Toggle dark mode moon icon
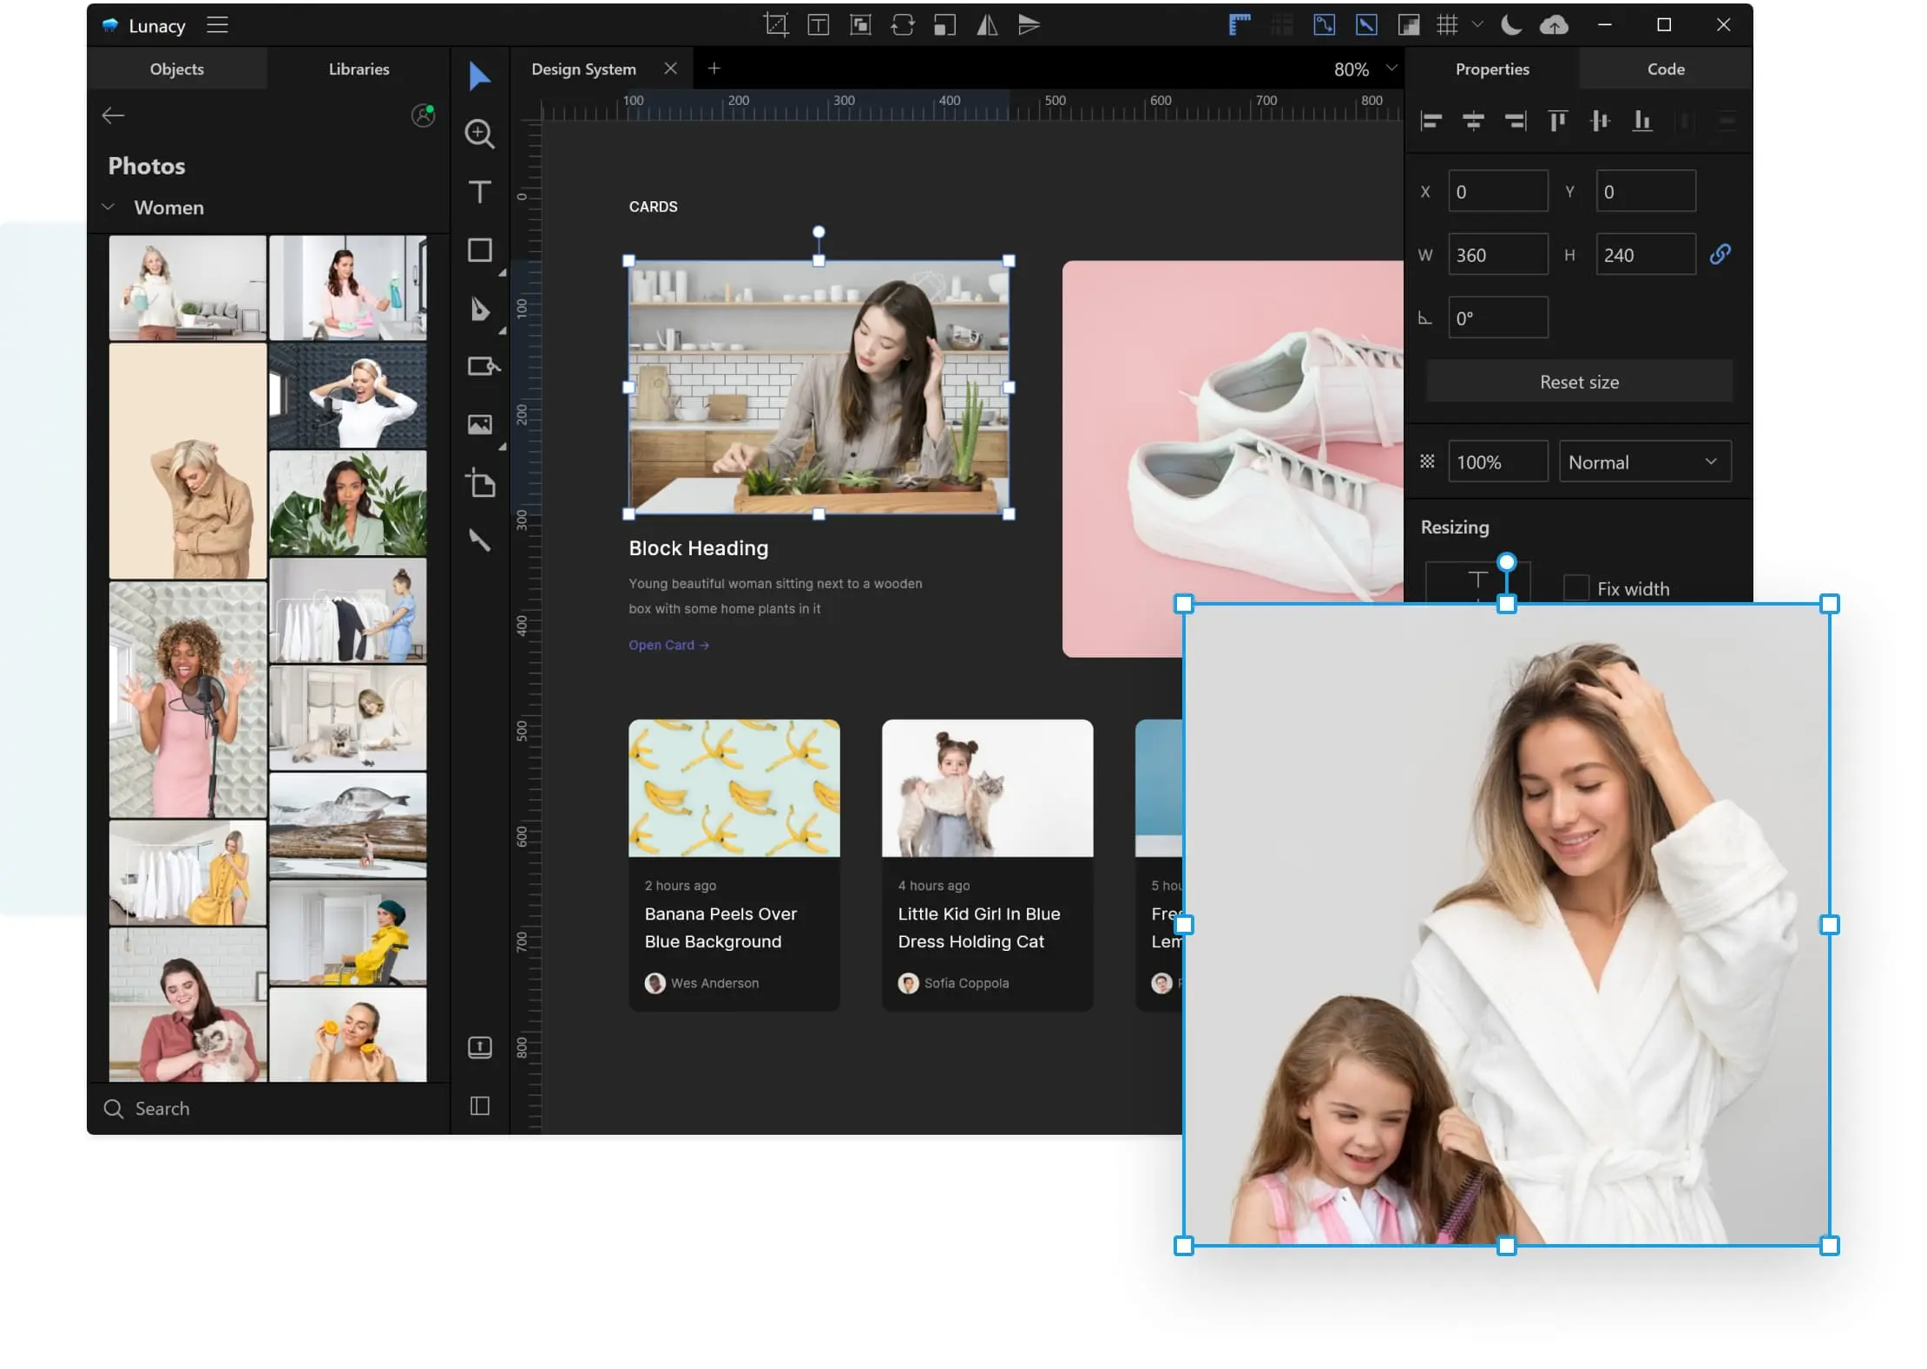 pos(1511,25)
